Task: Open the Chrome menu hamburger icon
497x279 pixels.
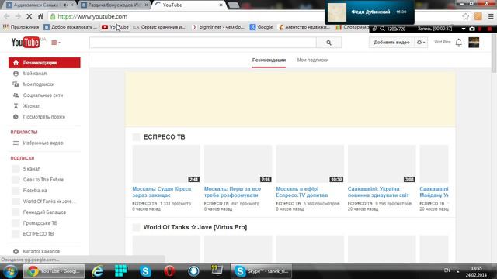Action: click(491, 16)
